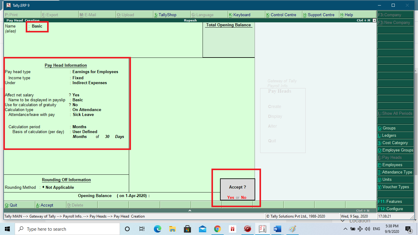The width and height of the screenshot is (418, 235).
Task: Open Google Chrome from the taskbar
Action: click(217, 229)
